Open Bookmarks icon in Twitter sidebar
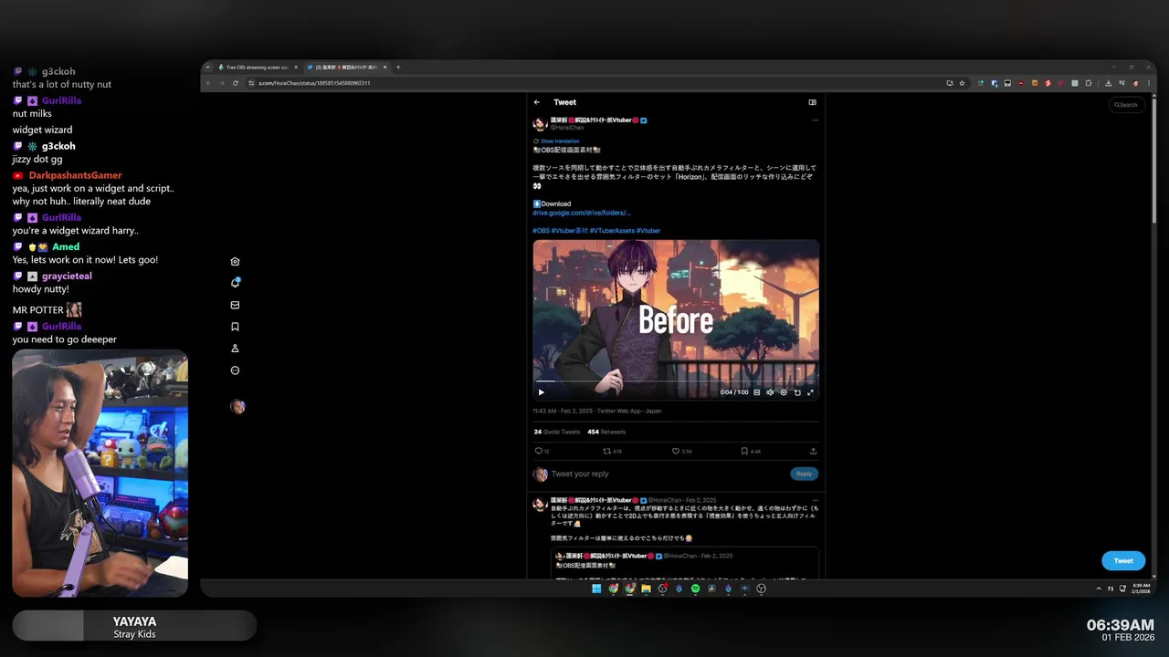Viewport: 1169px width, 657px height. tap(235, 327)
